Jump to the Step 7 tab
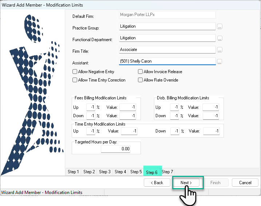 [167, 172]
